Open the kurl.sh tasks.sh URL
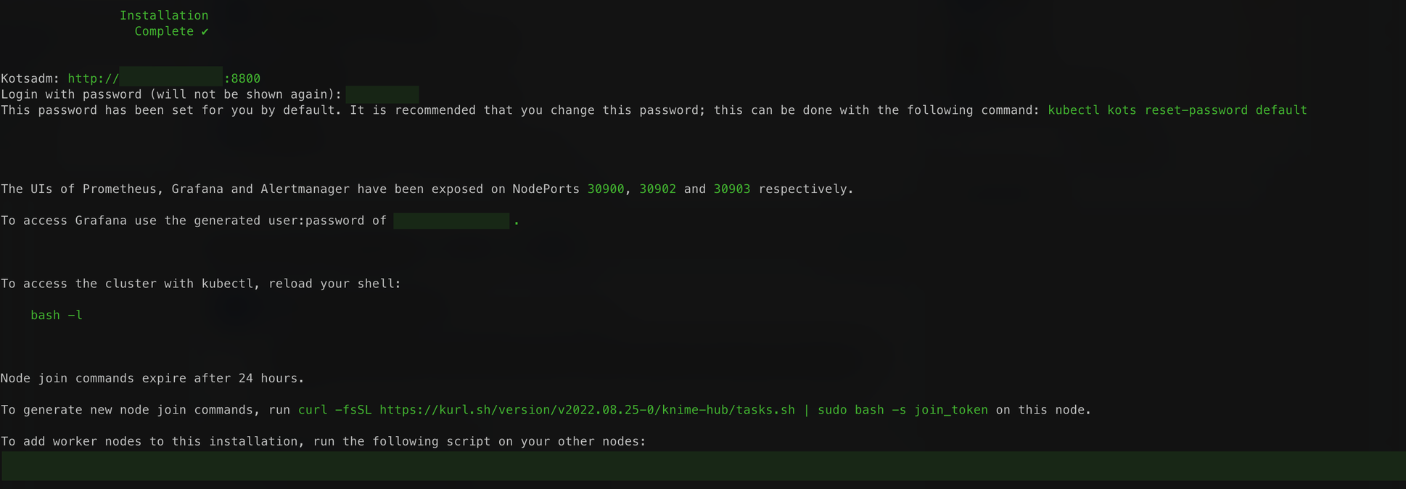Image resolution: width=1406 pixels, height=489 pixels. pos(587,410)
